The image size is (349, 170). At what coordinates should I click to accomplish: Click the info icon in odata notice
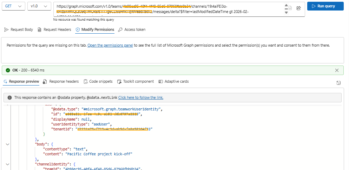tap(9, 97)
